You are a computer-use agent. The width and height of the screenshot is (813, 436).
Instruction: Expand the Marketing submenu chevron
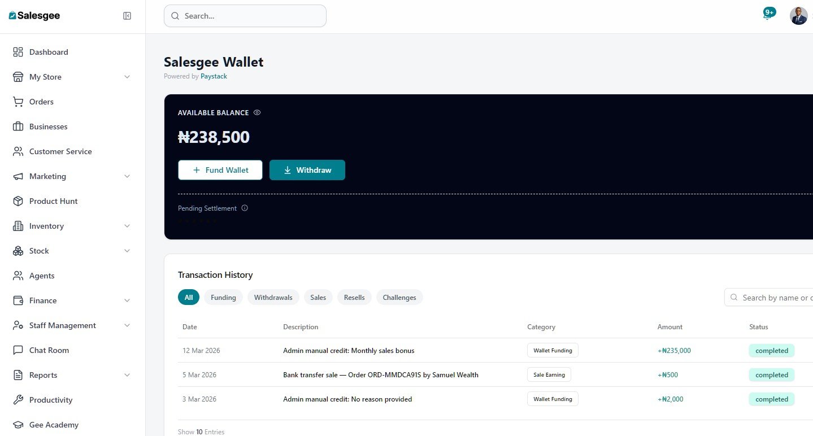coord(127,176)
